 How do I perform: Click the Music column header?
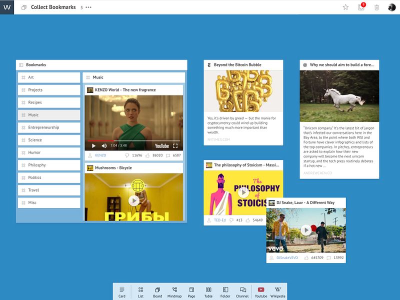pyautogui.click(x=134, y=77)
